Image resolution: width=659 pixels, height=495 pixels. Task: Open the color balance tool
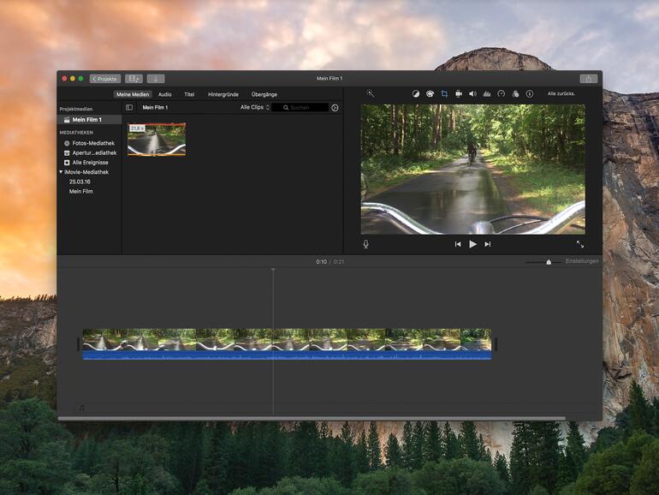(416, 93)
